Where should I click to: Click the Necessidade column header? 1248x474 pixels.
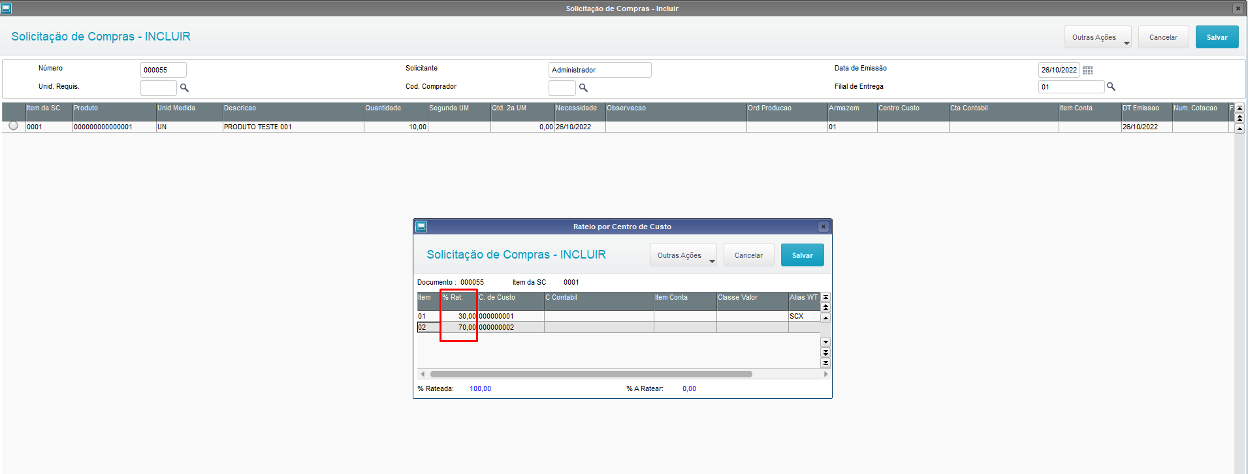[580, 112]
